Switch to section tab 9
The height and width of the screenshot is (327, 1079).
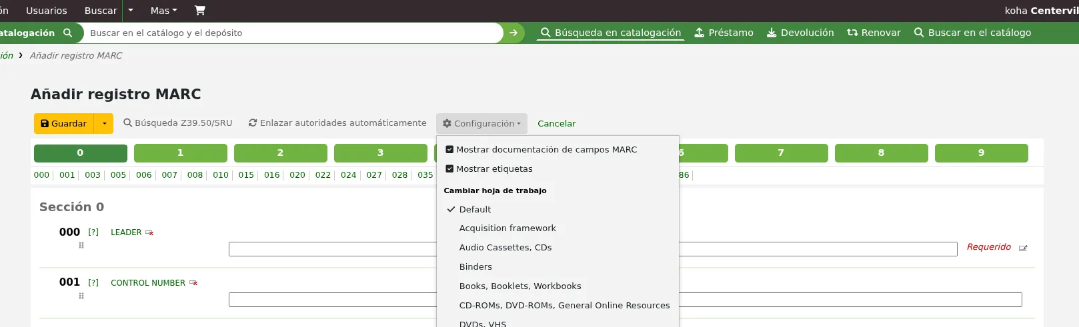(x=982, y=153)
